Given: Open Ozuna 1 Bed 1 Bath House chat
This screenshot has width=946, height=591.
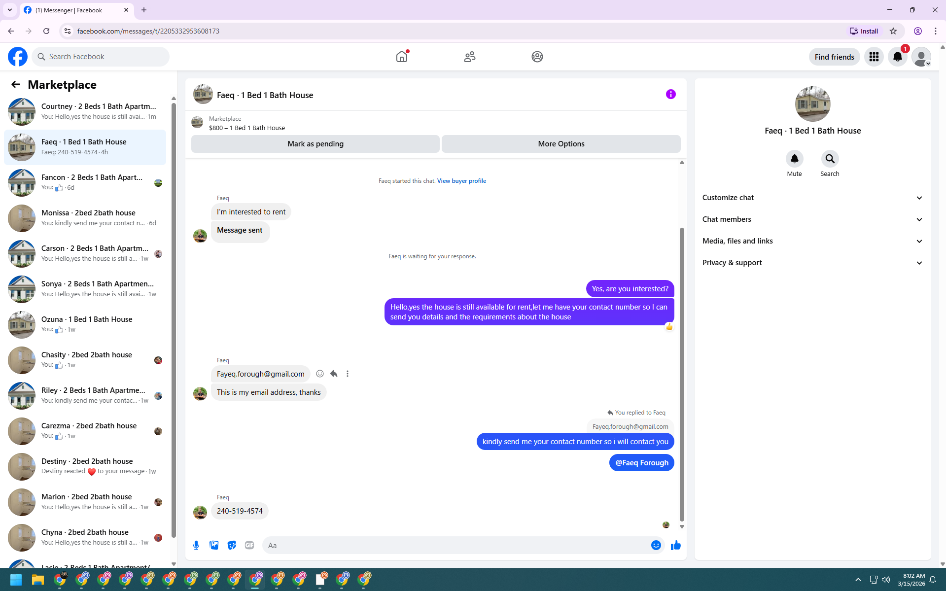Looking at the screenshot, I should pyautogui.click(x=85, y=325).
